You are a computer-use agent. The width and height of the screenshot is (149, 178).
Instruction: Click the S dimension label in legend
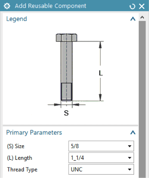[x=66, y=113]
